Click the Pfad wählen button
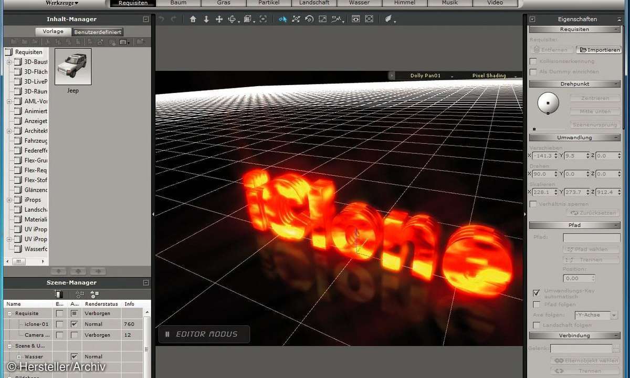The width and height of the screenshot is (630, 378). (591, 249)
